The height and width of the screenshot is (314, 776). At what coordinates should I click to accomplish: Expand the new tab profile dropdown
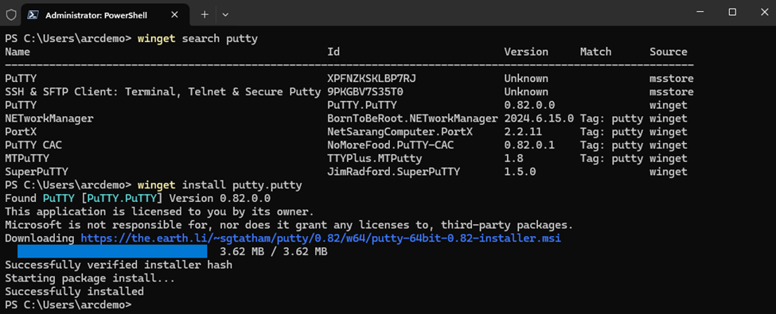tap(225, 15)
